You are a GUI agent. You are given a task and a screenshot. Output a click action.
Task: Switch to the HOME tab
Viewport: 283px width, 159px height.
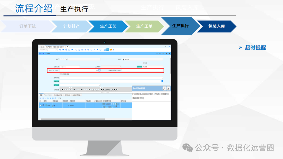coord(42,47)
